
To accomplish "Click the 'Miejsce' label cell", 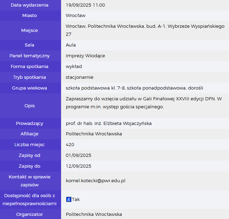I will [31, 31].
